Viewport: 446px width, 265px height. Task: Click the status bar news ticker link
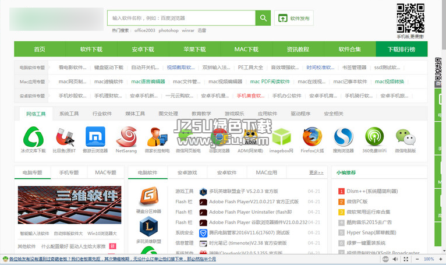tap(112, 259)
